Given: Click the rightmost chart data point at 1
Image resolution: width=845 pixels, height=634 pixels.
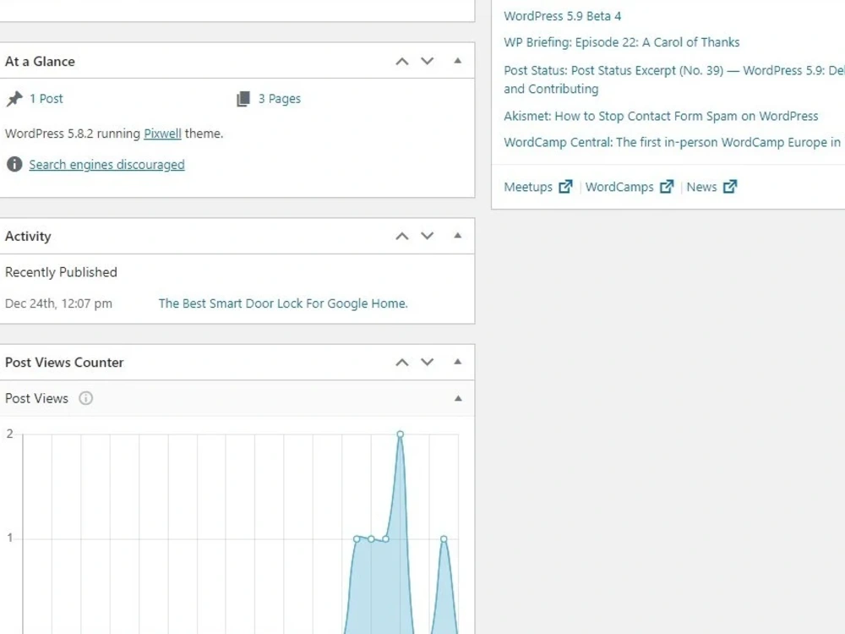Looking at the screenshot, I should (x=444, y=538).
